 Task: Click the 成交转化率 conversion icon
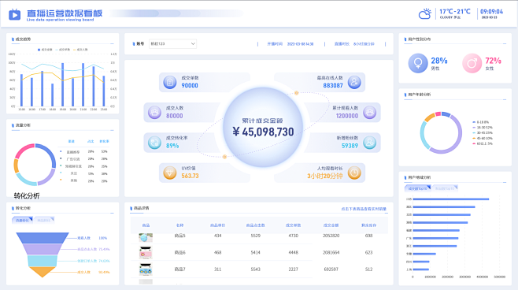(x=154, y=143)
